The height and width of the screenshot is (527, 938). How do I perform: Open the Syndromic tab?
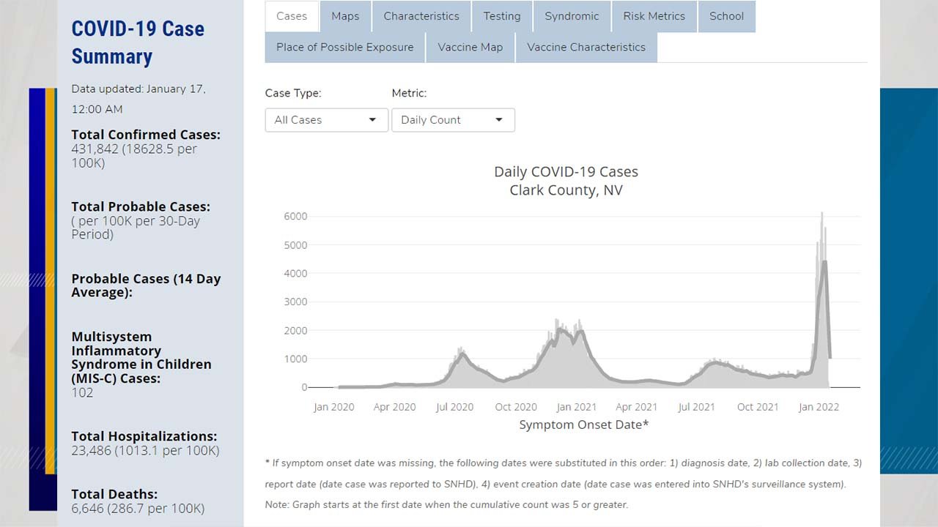coord(572,16)
